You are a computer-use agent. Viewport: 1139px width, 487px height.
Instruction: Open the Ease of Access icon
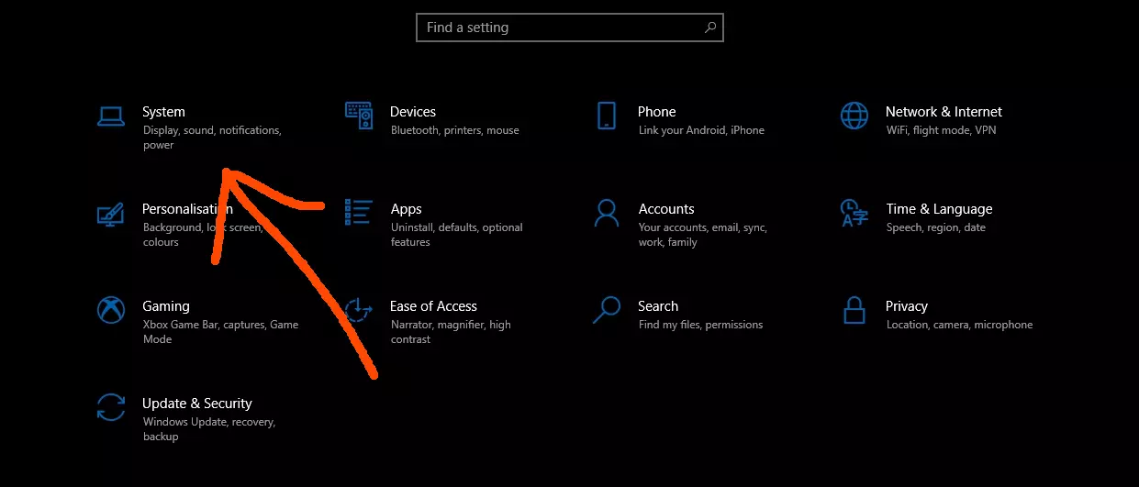tap(359, 310)
